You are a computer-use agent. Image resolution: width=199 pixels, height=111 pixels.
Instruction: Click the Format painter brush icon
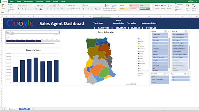pyautogui.click(x=8, y=10)
